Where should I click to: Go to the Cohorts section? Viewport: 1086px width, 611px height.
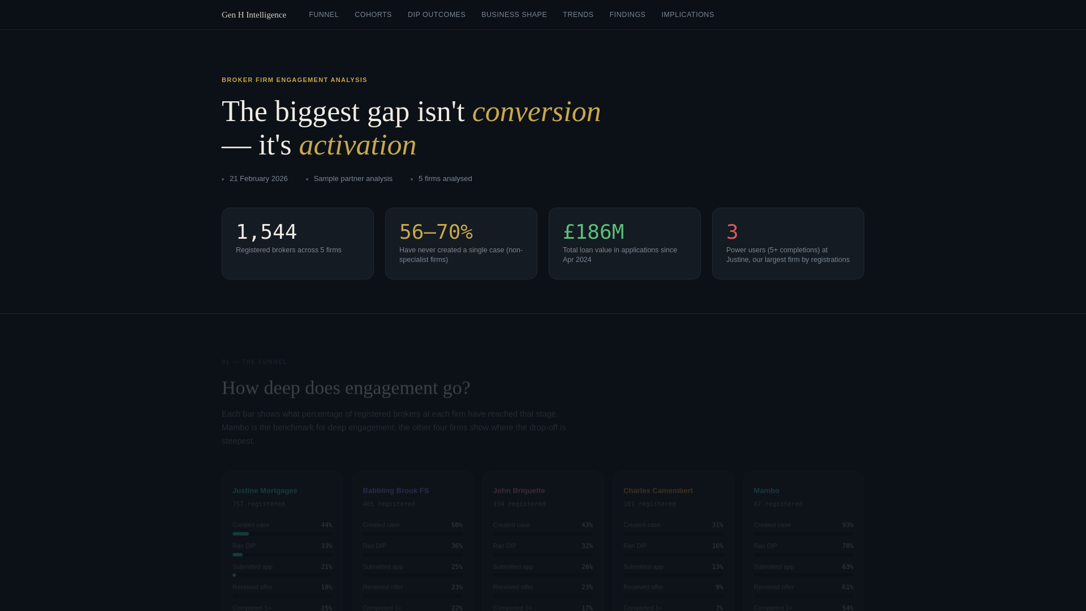point(373,15)
